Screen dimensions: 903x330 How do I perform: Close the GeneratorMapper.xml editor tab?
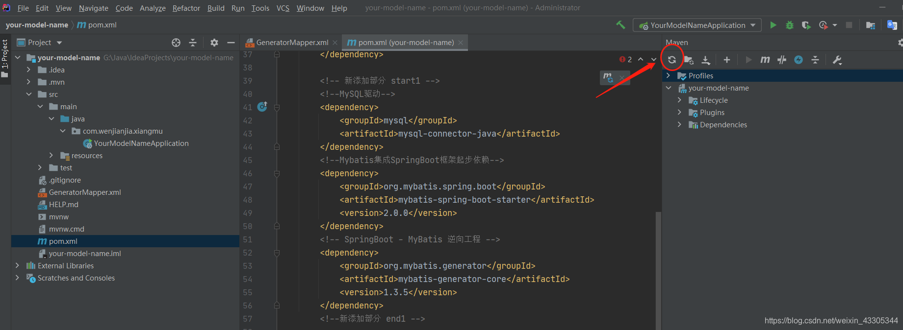335,43
